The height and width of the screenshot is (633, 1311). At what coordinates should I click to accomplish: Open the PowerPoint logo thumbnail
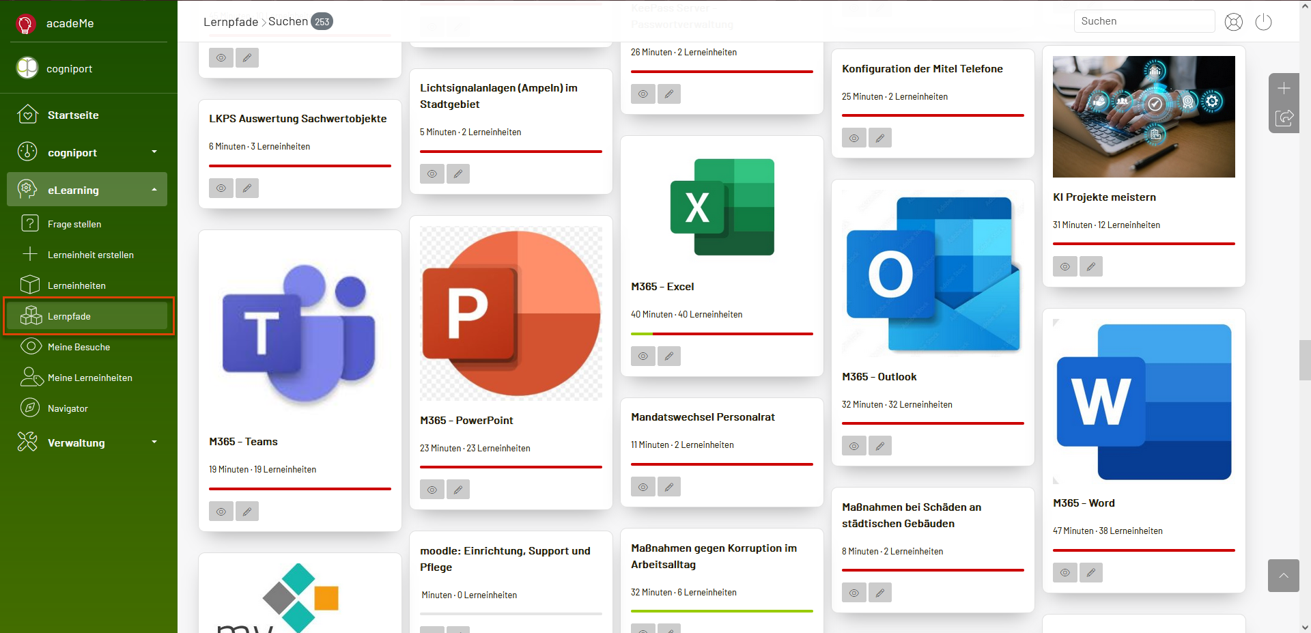[511, 313]
